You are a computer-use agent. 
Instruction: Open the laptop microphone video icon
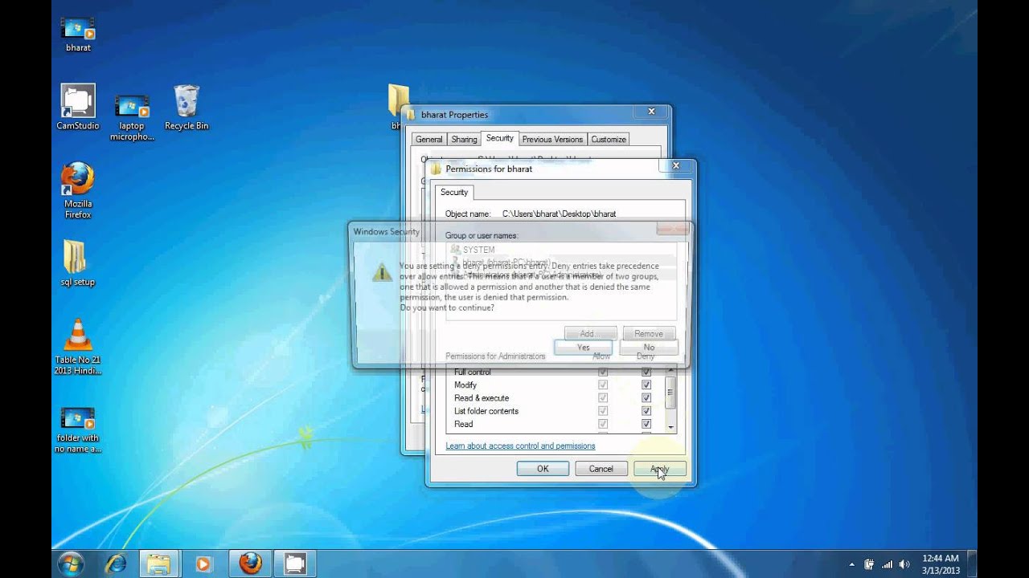tap(132, 116)
